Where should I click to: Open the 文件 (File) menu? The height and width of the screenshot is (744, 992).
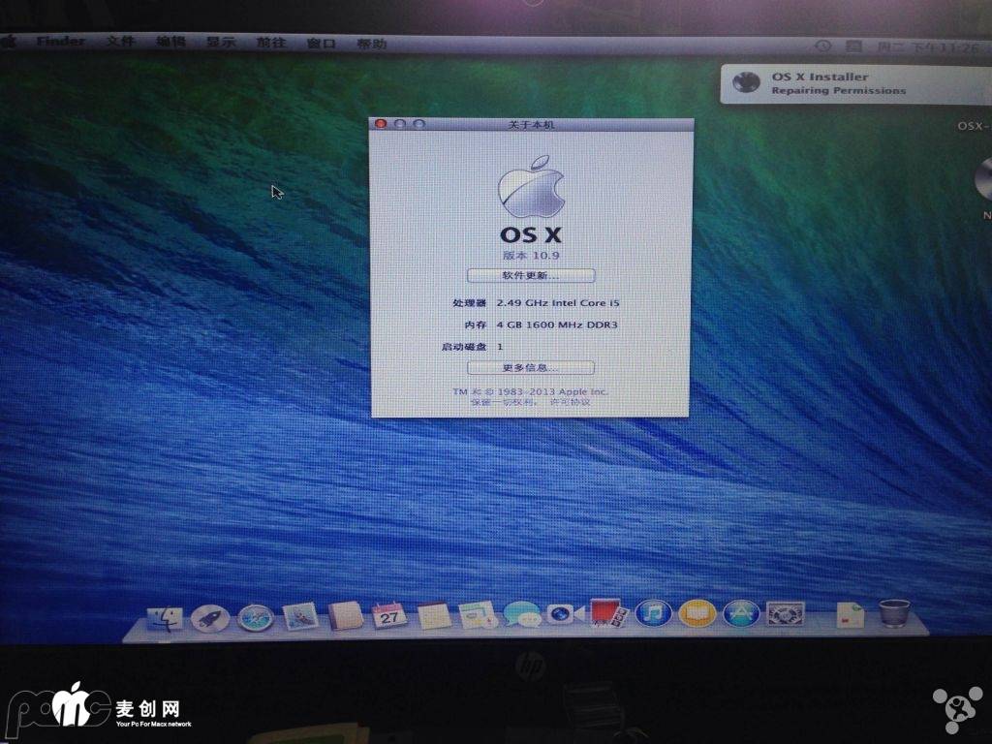pos(120,42)
